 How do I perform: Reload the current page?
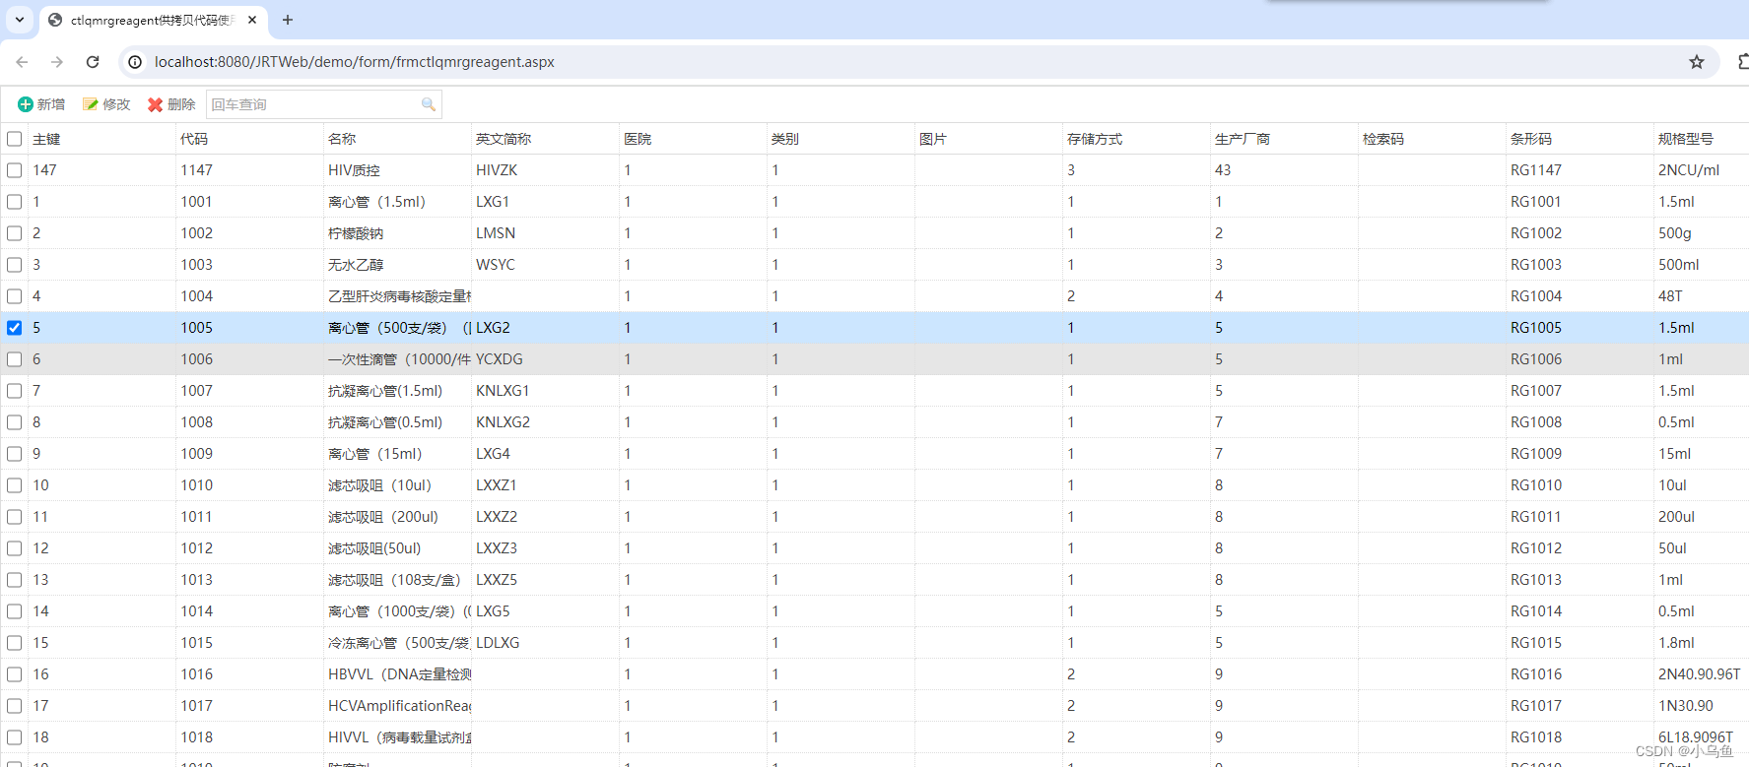[93, 62]
